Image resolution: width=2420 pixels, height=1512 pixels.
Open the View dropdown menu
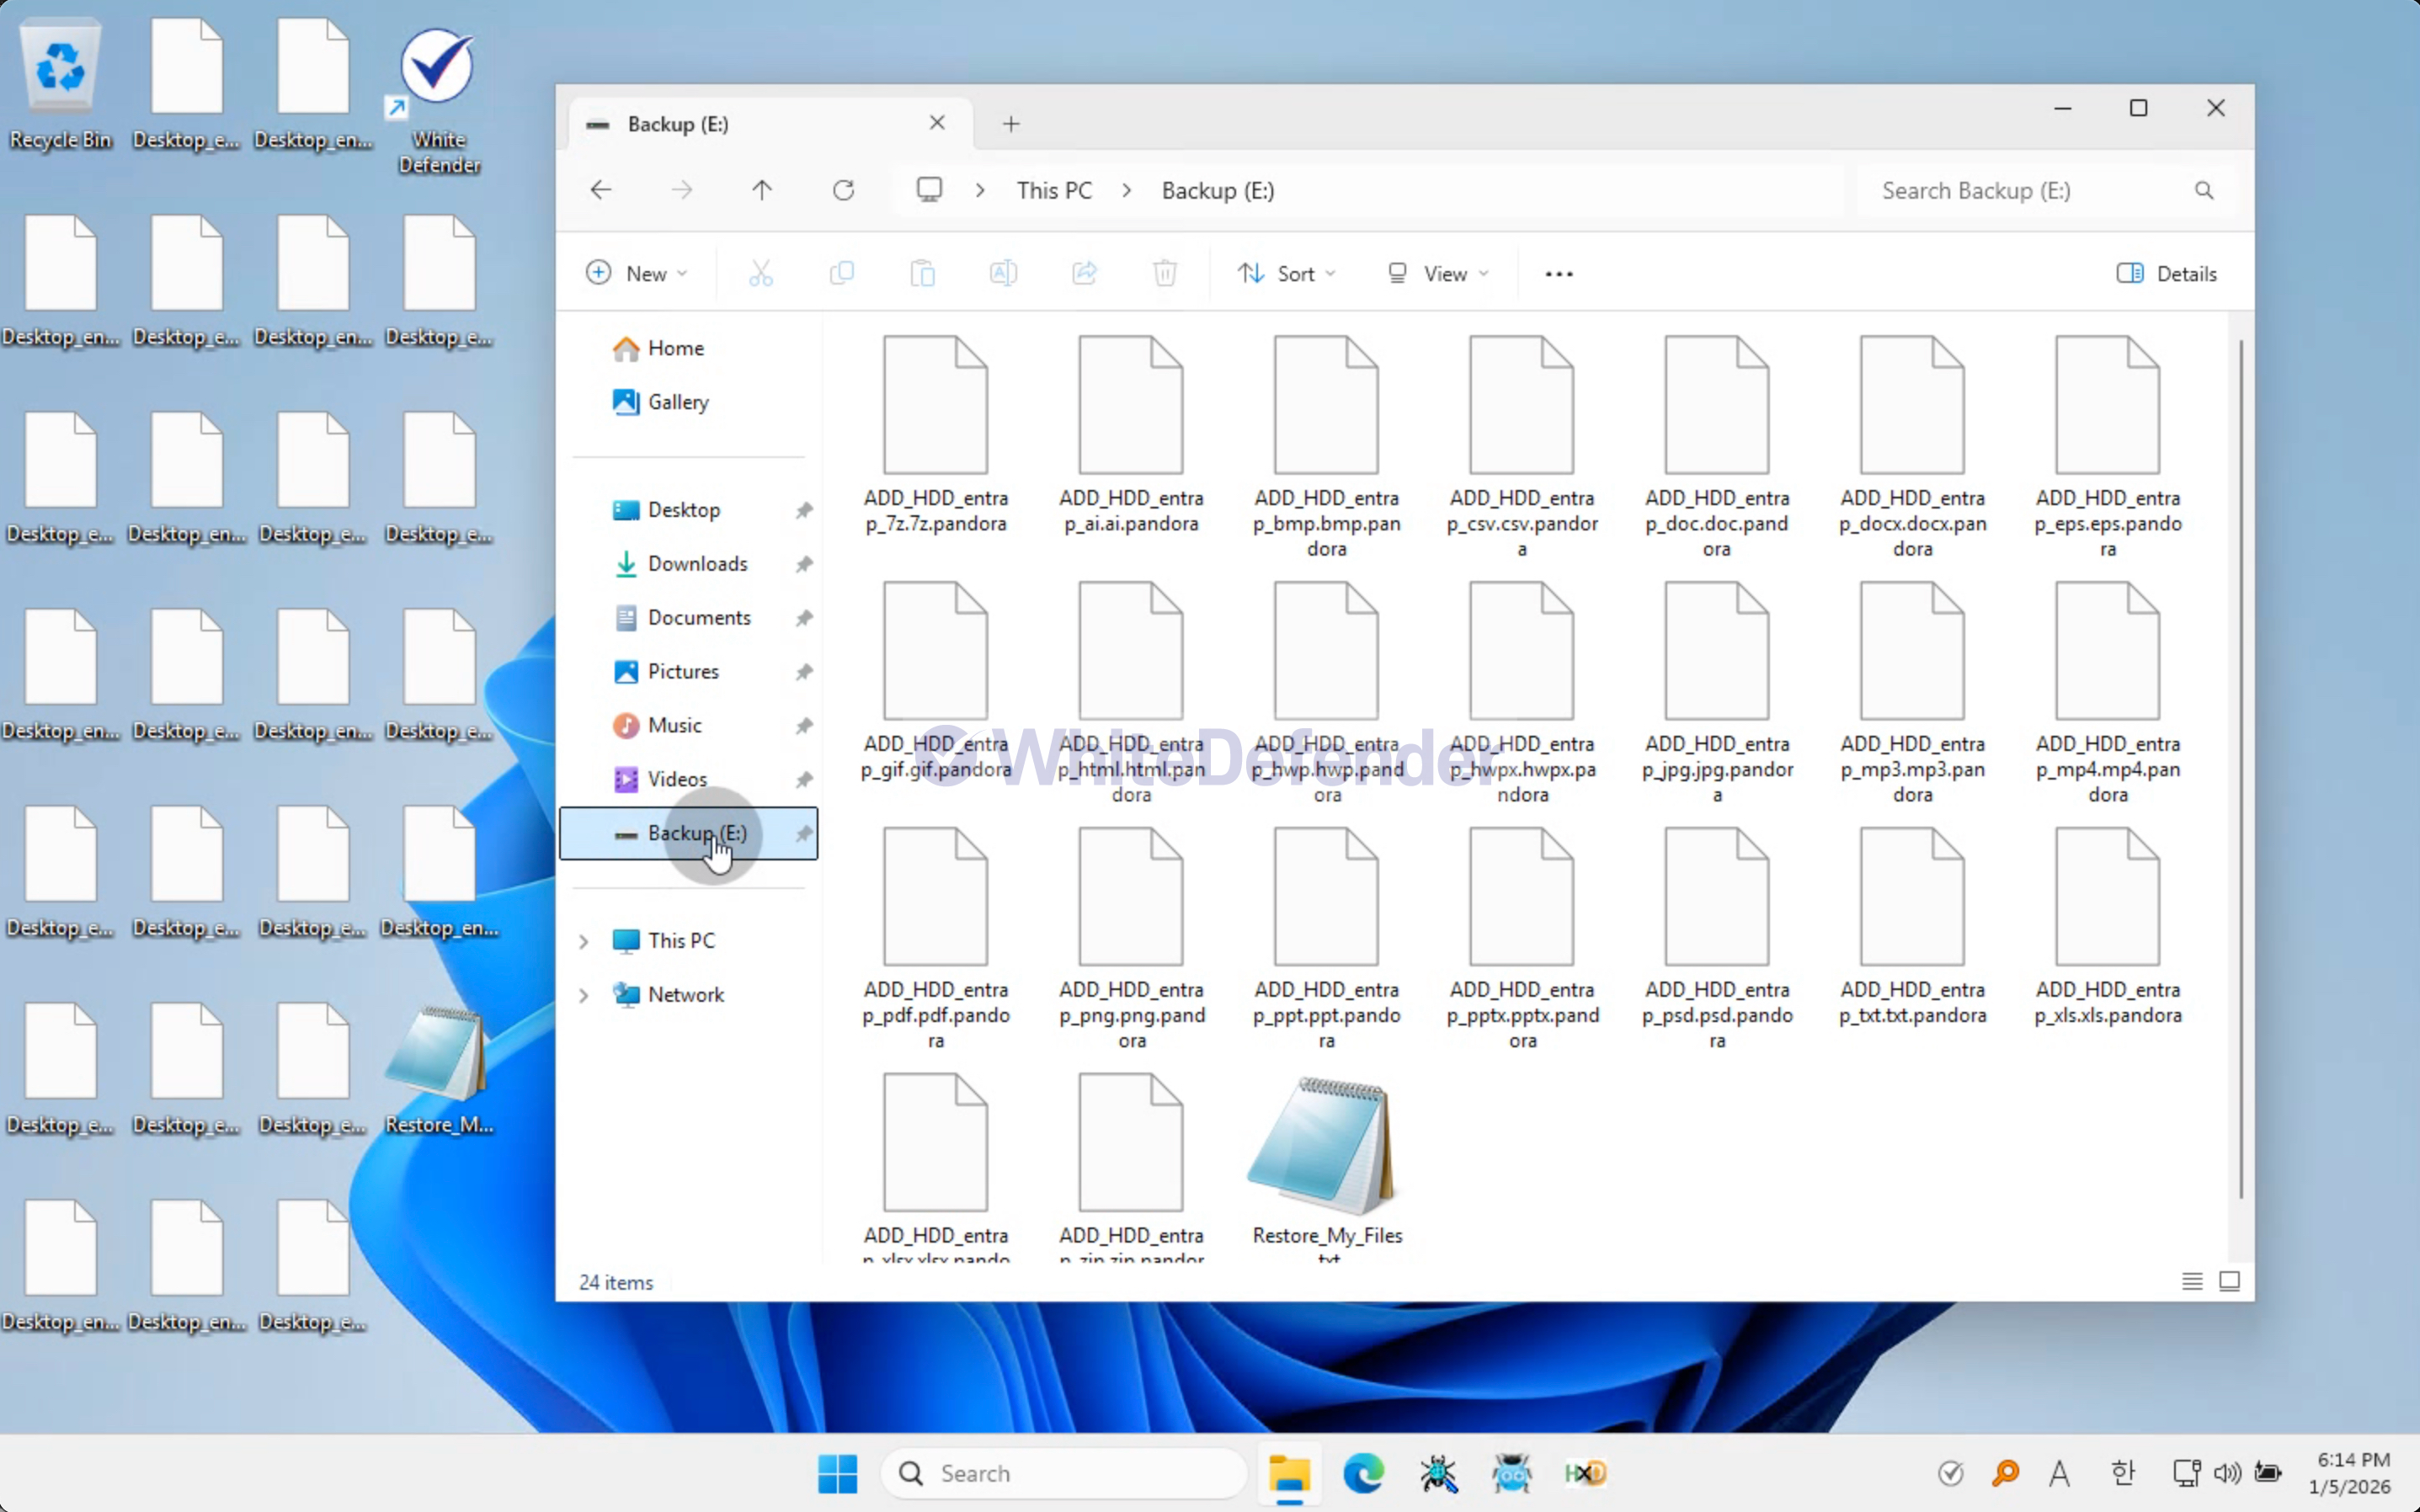pos(1438,274)
